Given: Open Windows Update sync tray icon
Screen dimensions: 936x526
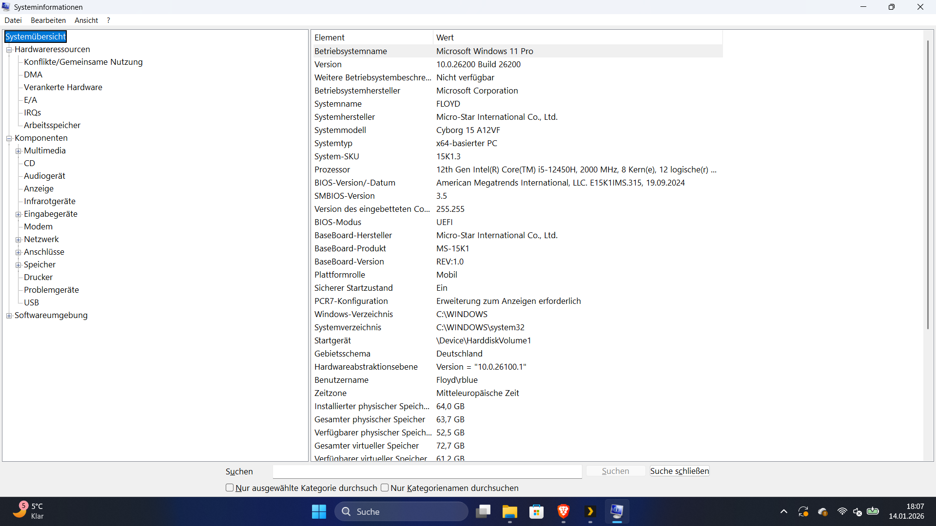Looking at the screenshot, I should click(803, 511).
